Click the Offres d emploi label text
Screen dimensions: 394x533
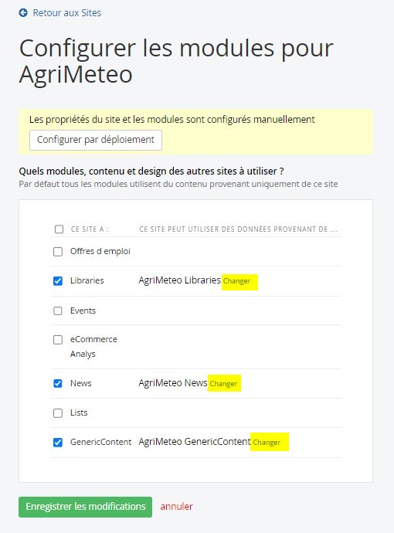tap(100, 251)
